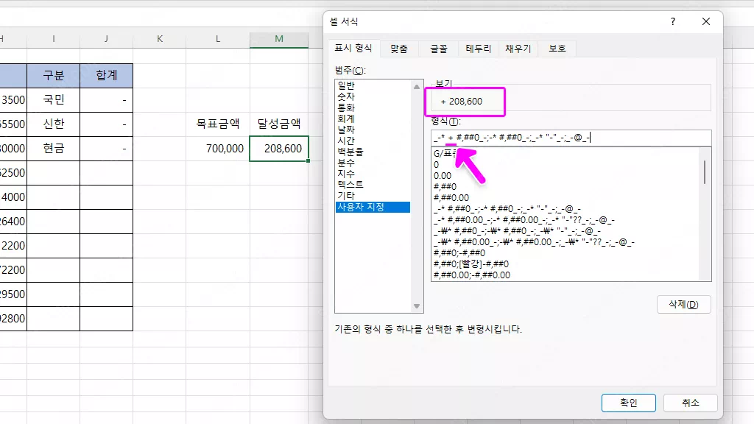Click the 목표금액 cell

click(x=218, y=124)
